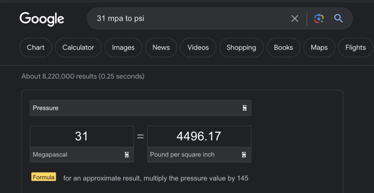The height and width of the screenshot is (193, 374).
Task: Click the magnifying glass search icon
Action: pyautogui.click(x=339, y=19)
